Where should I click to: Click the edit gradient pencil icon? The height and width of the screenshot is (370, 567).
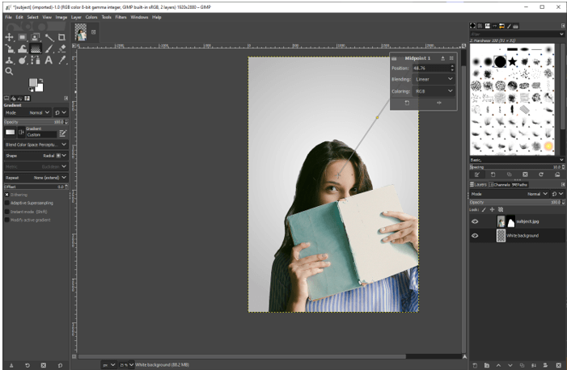(62, 133)
